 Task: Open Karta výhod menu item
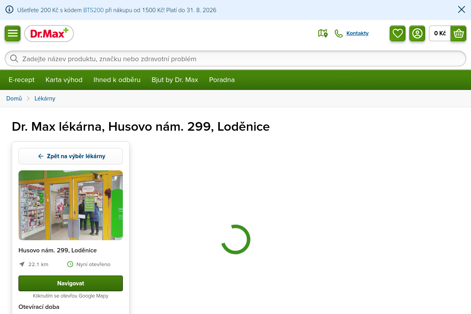(64, 80)
